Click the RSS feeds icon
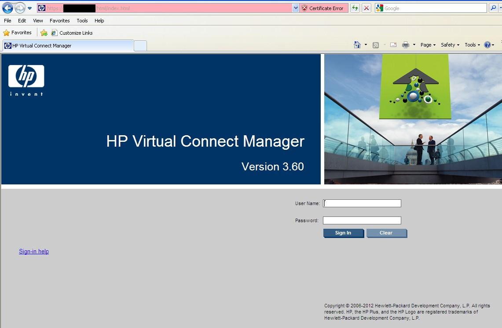Viewport: 502px width, 328px height. (375, 44)
